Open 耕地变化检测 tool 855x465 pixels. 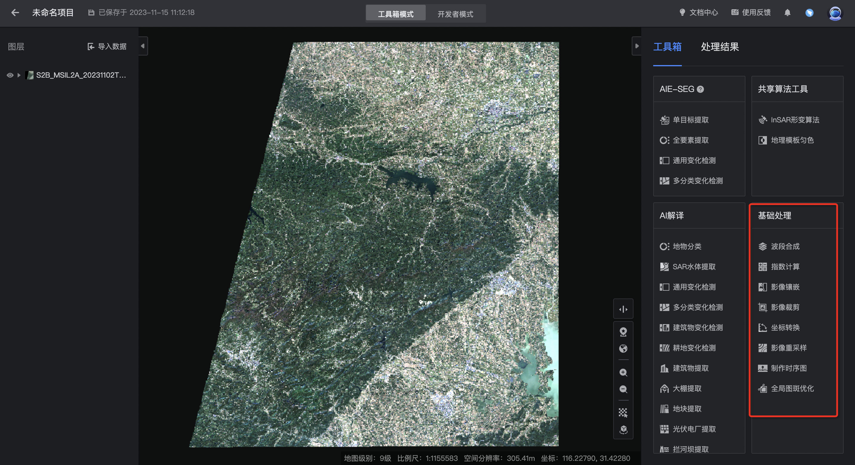tap(688, 348)
